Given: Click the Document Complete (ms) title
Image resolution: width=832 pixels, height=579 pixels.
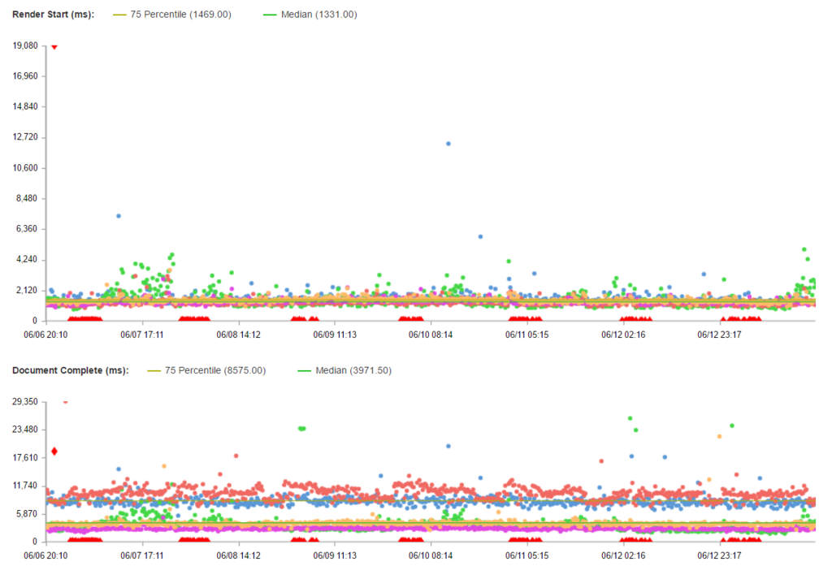Looking at the screenshot, I should [71, 370].
